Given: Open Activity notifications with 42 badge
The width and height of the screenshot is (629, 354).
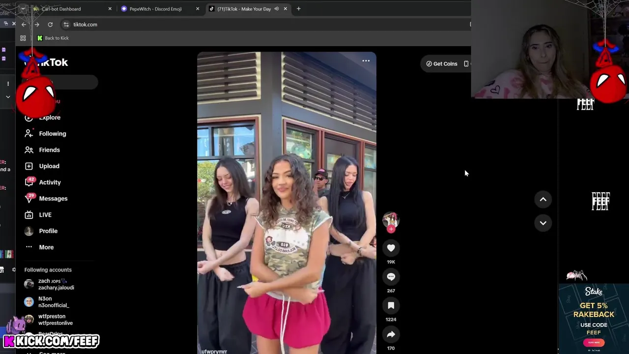Looking at the screenshot, I should (x=50, y=182).
